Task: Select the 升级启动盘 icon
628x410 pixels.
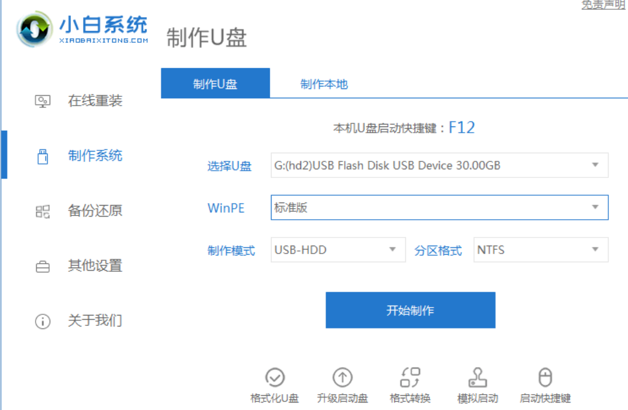Action: point(343,384)
